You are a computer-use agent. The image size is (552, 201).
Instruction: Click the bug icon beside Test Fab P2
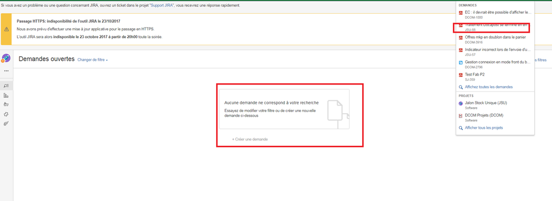click(x=461, y=75)
